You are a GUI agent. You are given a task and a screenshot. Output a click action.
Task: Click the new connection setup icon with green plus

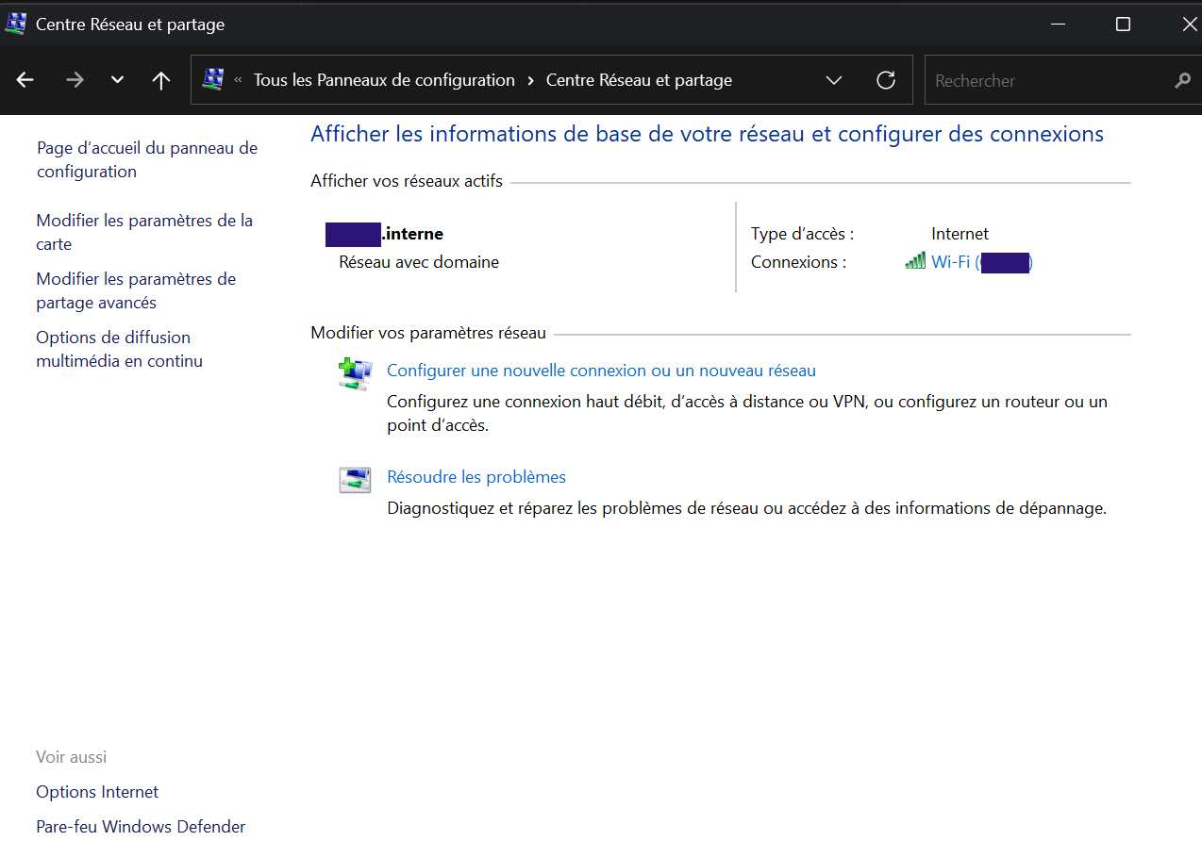[354, 373]
